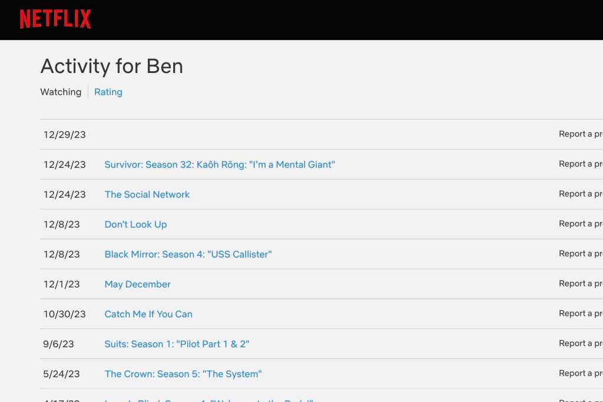Report a problem for 12/29/23 entry
Screen dimensions: 603x402
(x=581, y=134)
